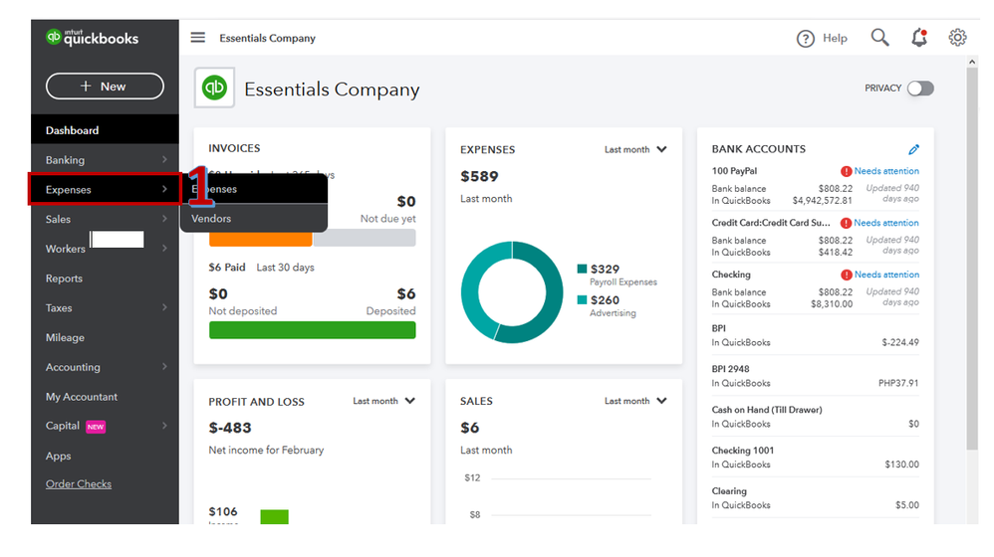The width and height of the screenshot is (994, 557).
Task: Click $589 expenses total
Action: (x=479, y=177)
